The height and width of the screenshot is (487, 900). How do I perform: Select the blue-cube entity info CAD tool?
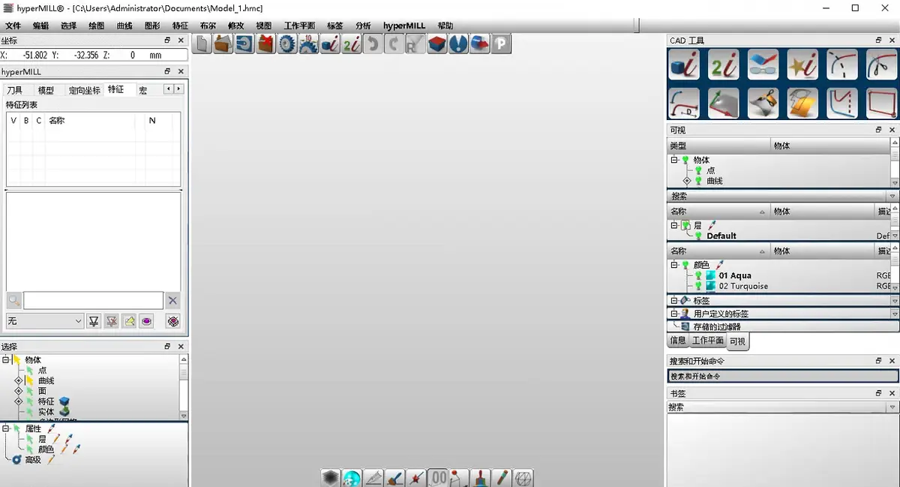click(684, 65)
